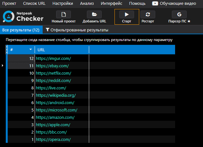Select row number 12 cell
The image size is (203, 147).
point(21,58)
